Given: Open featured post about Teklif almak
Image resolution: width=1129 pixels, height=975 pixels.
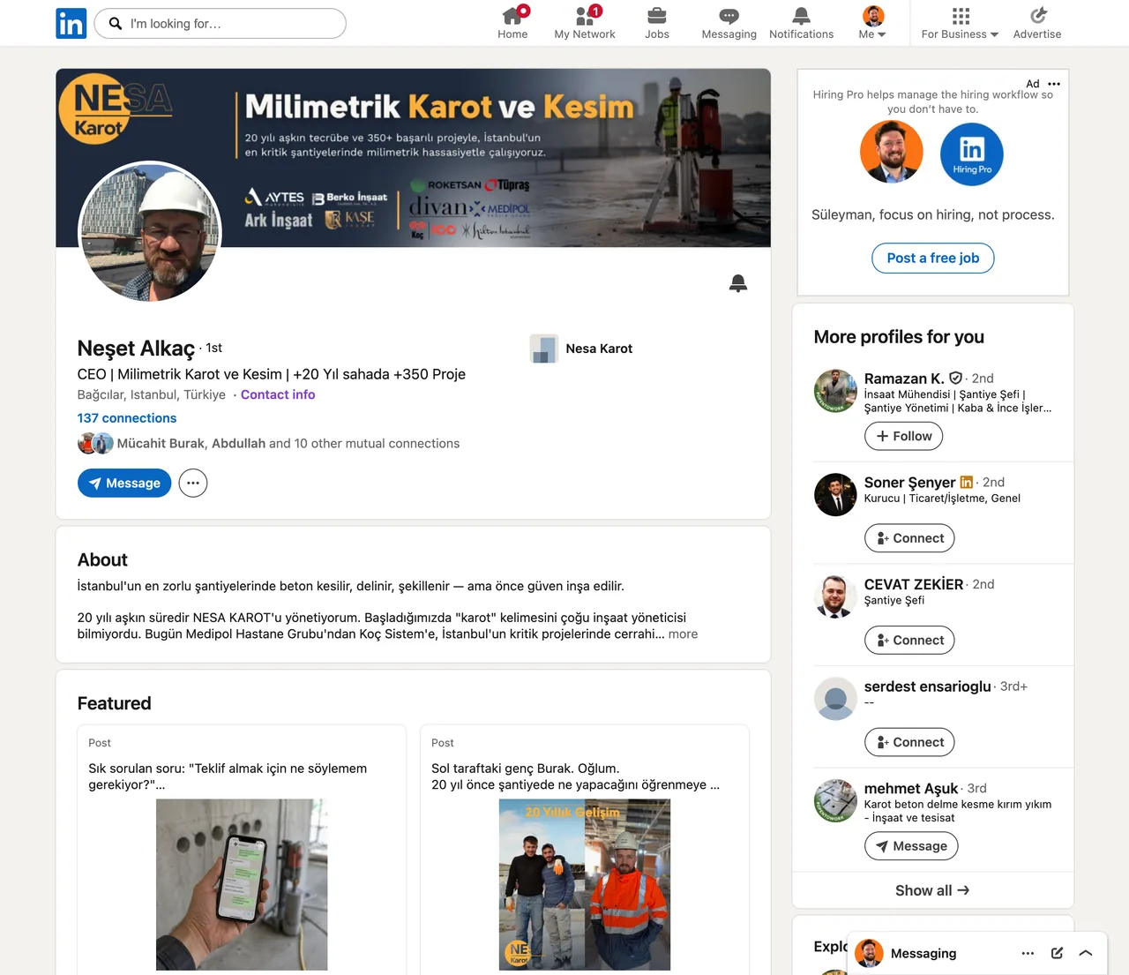Looking at the screenshot, I should coord(242,850).
